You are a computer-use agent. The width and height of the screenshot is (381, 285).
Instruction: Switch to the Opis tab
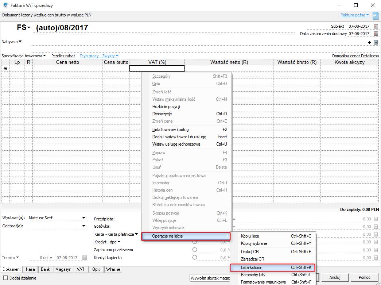96,269
